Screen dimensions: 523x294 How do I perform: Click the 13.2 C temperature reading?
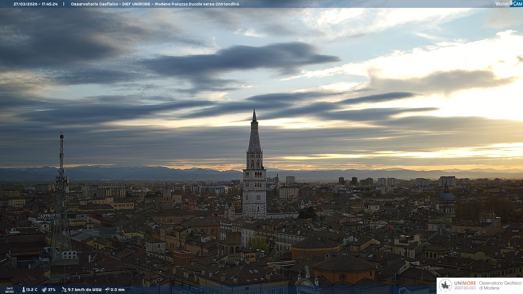(x=32, y=290)
